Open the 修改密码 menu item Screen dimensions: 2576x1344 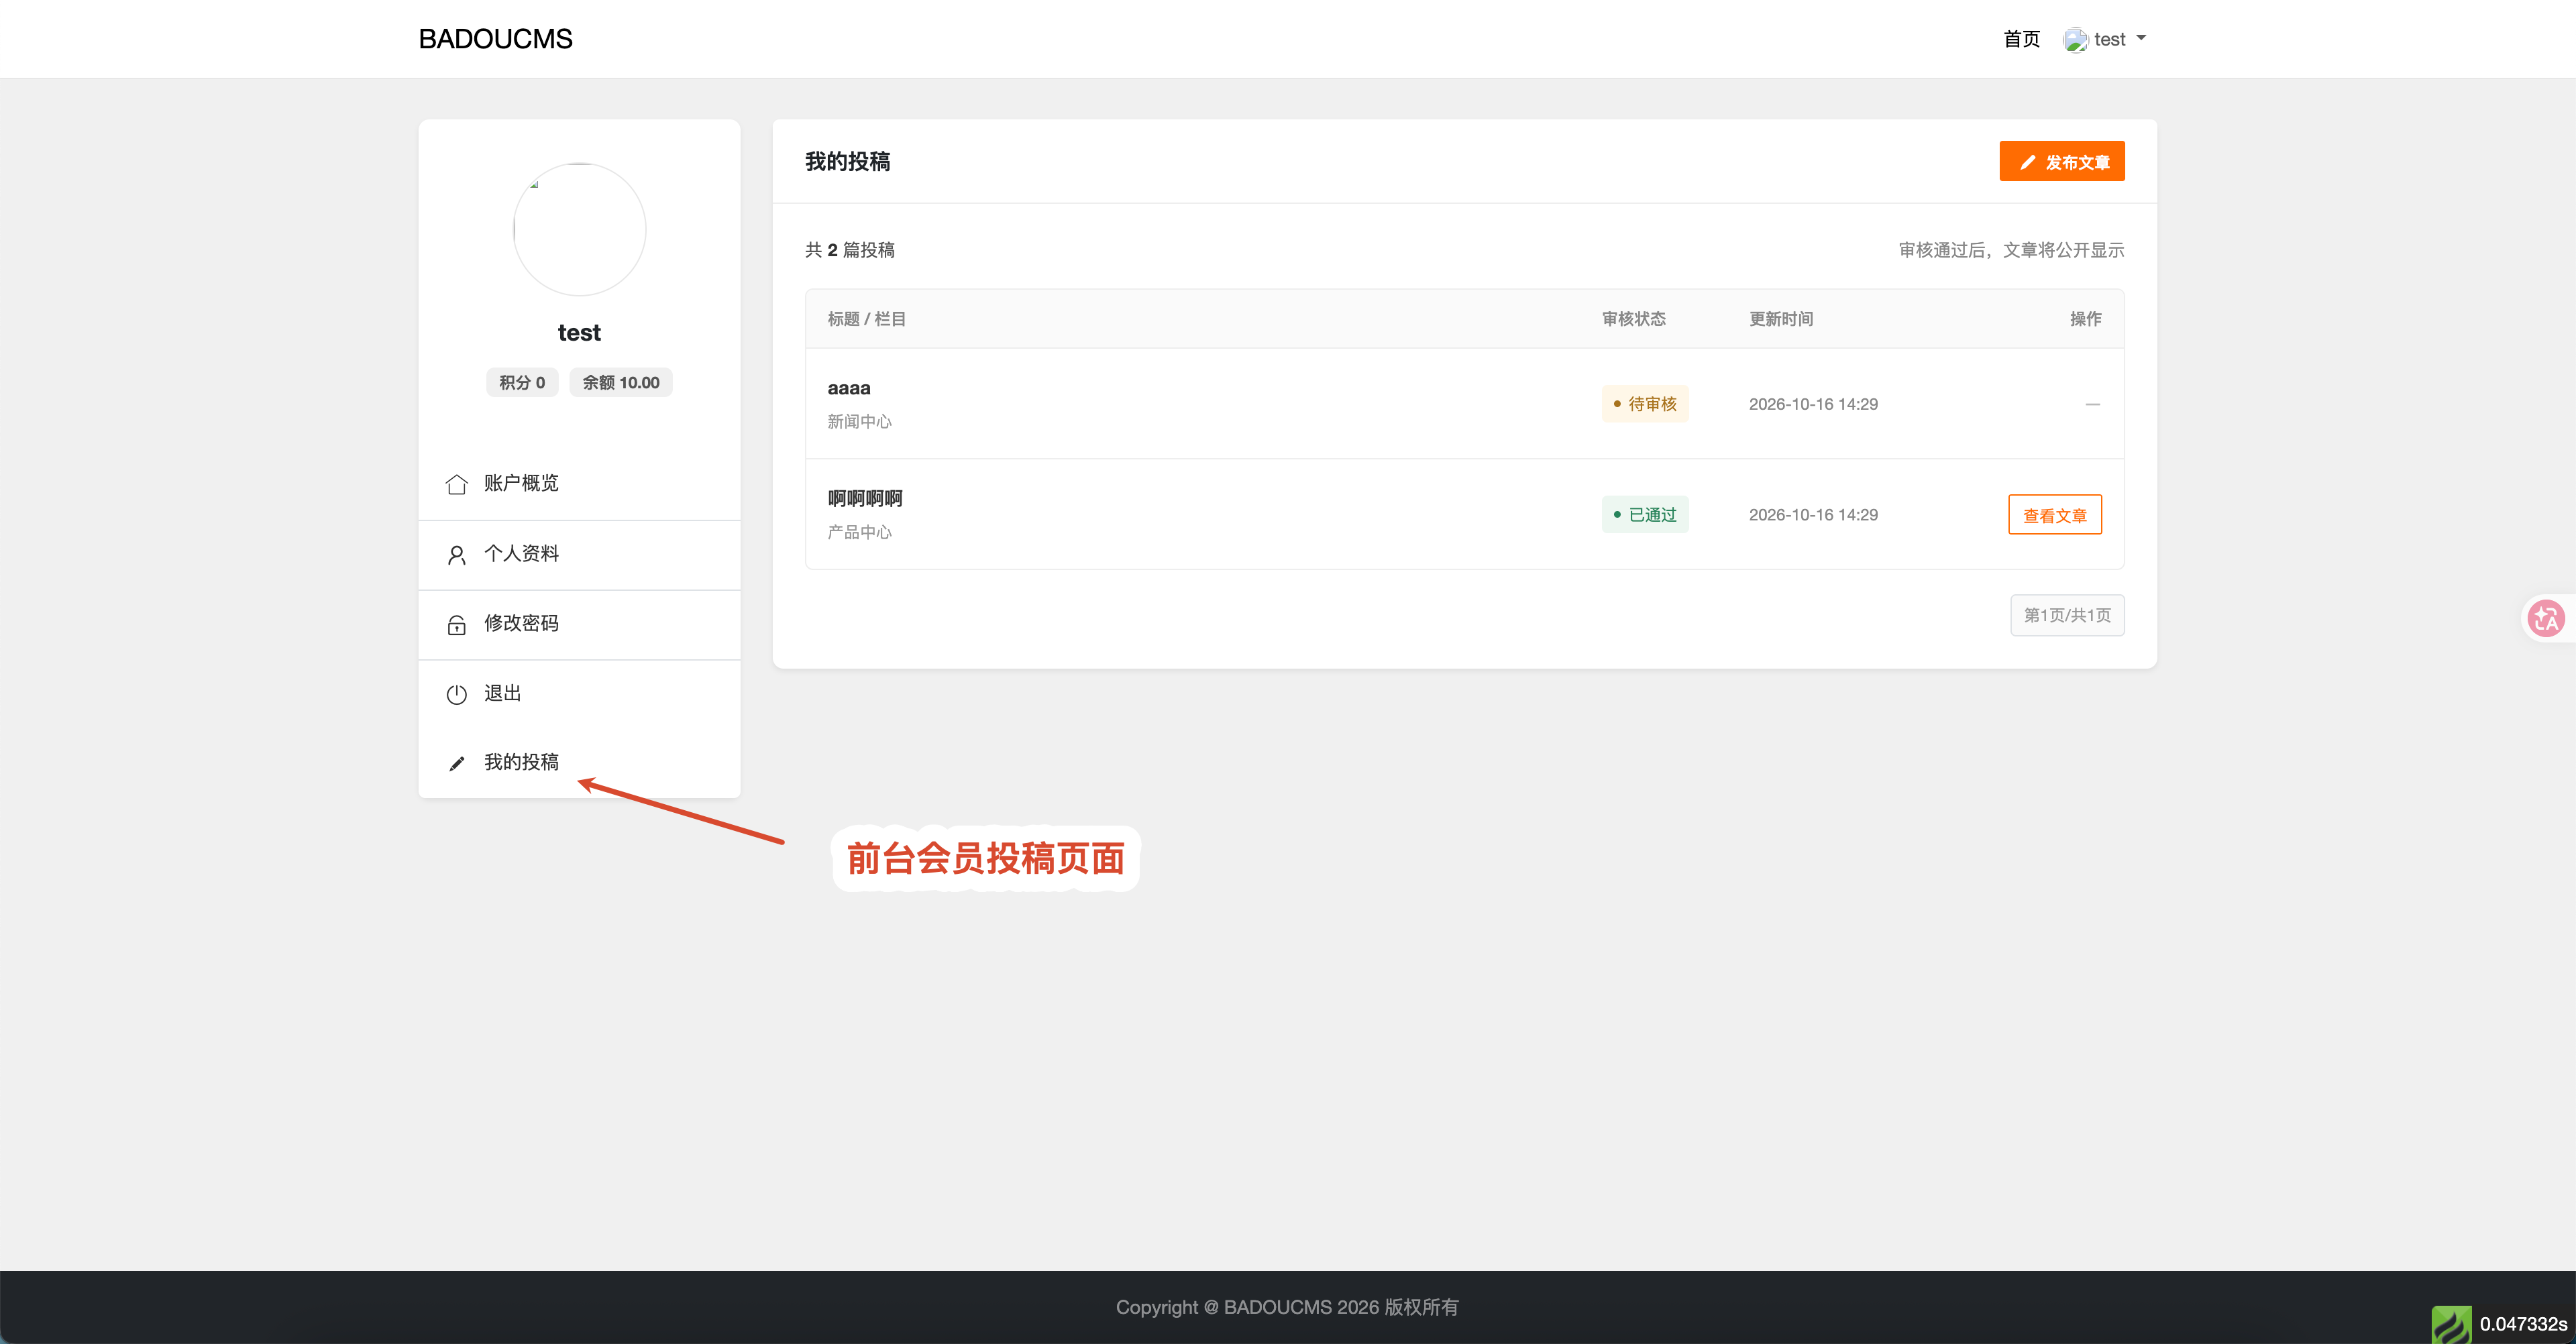pyautogui.click(x=579, y=625)
